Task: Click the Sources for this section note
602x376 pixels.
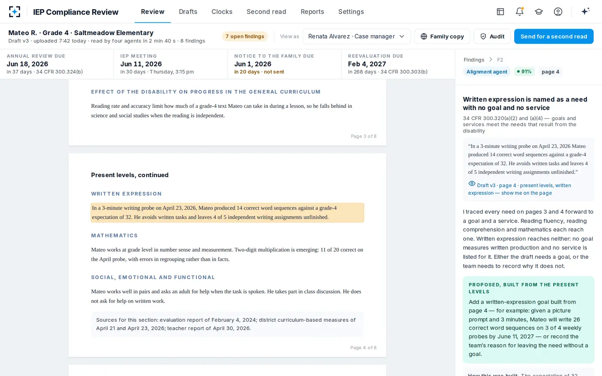Action: 227,324
